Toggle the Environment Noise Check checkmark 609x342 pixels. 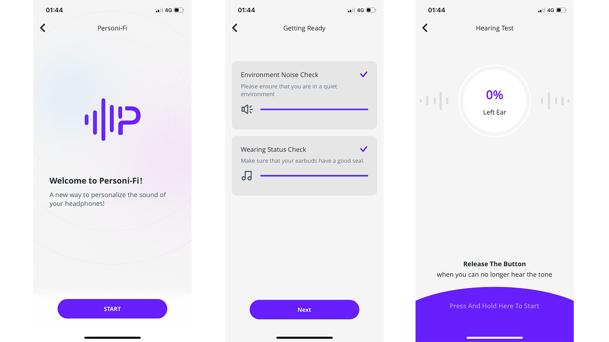[364, 74]
